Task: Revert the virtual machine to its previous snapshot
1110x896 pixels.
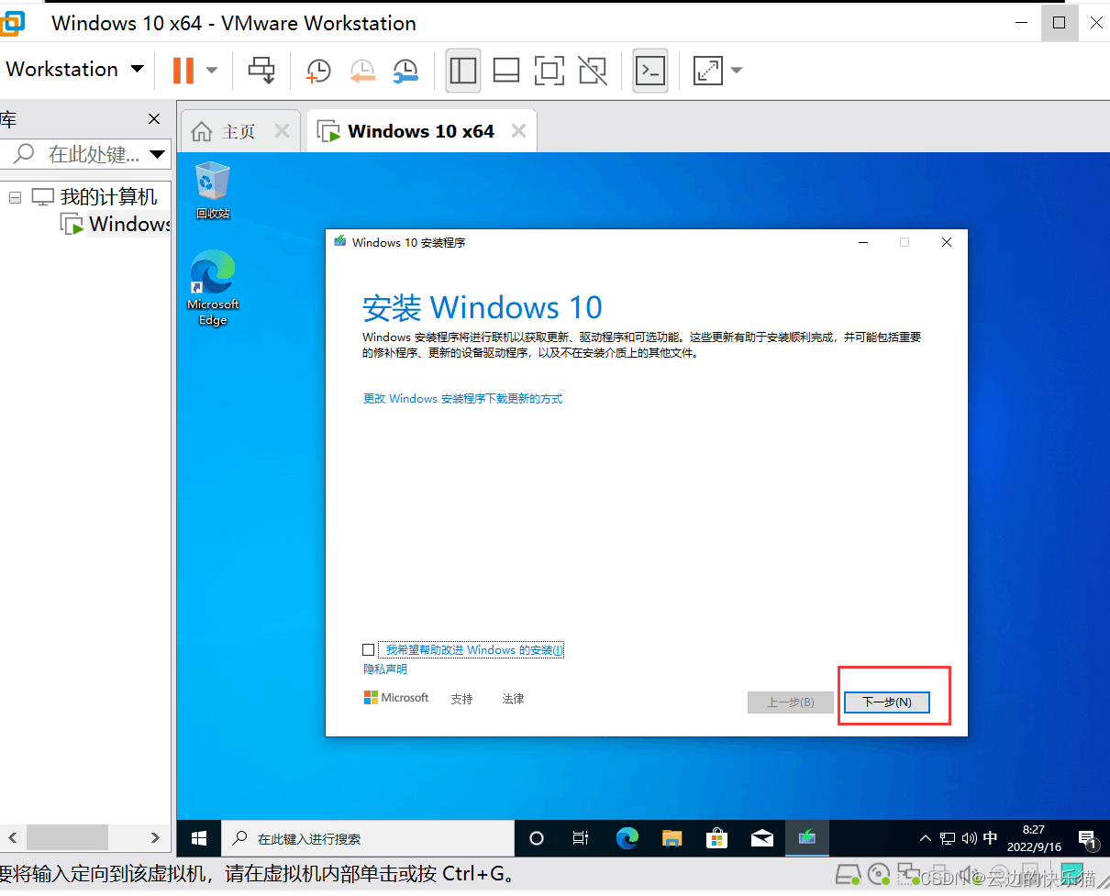Action: (x=362, y=71)
